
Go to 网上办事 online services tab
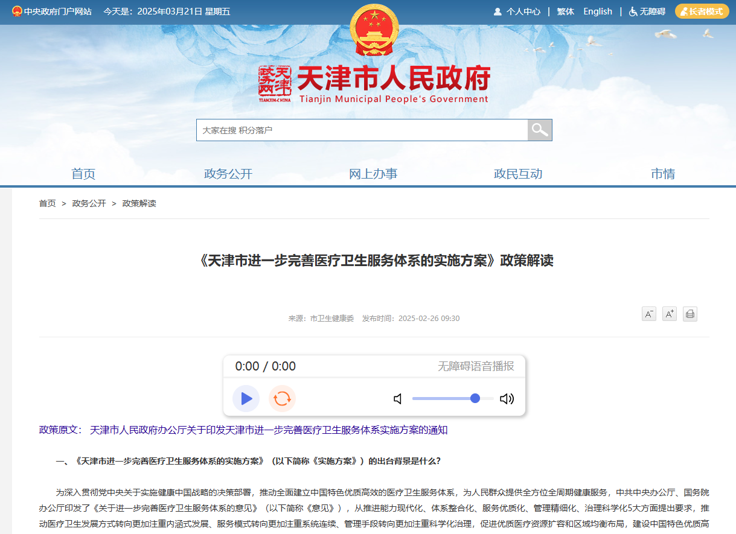373,174
